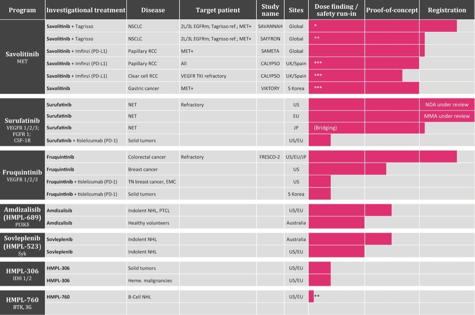Select the Registration column header
Screen dimensions: 475x315
[447, 10]
